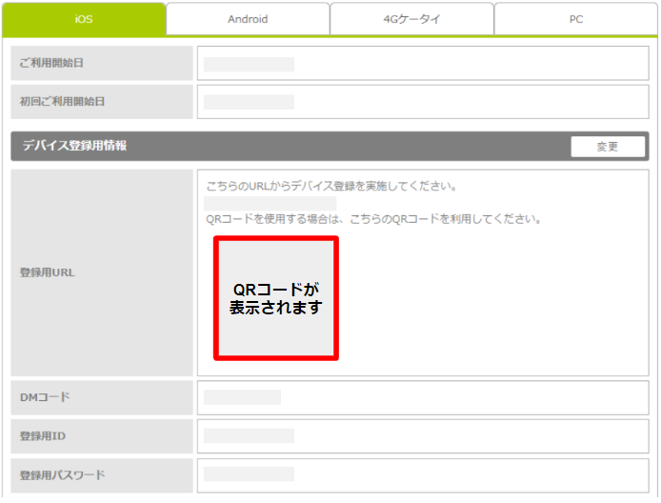The height and width of the screenshot is (503, 661).
Task: Click the QRコードを使用する場合 instruction text
Action: coord(373,219)
